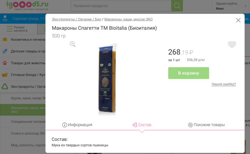This screenshot has width=250, height=154.
Task: Click the spaghetti product image
Action: coord(107,79)
